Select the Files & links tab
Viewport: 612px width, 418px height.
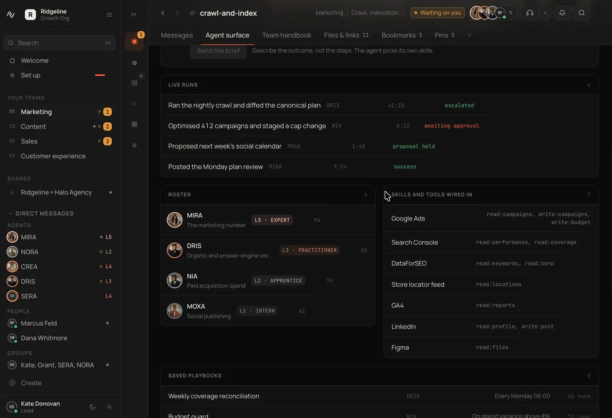[346, 35]
